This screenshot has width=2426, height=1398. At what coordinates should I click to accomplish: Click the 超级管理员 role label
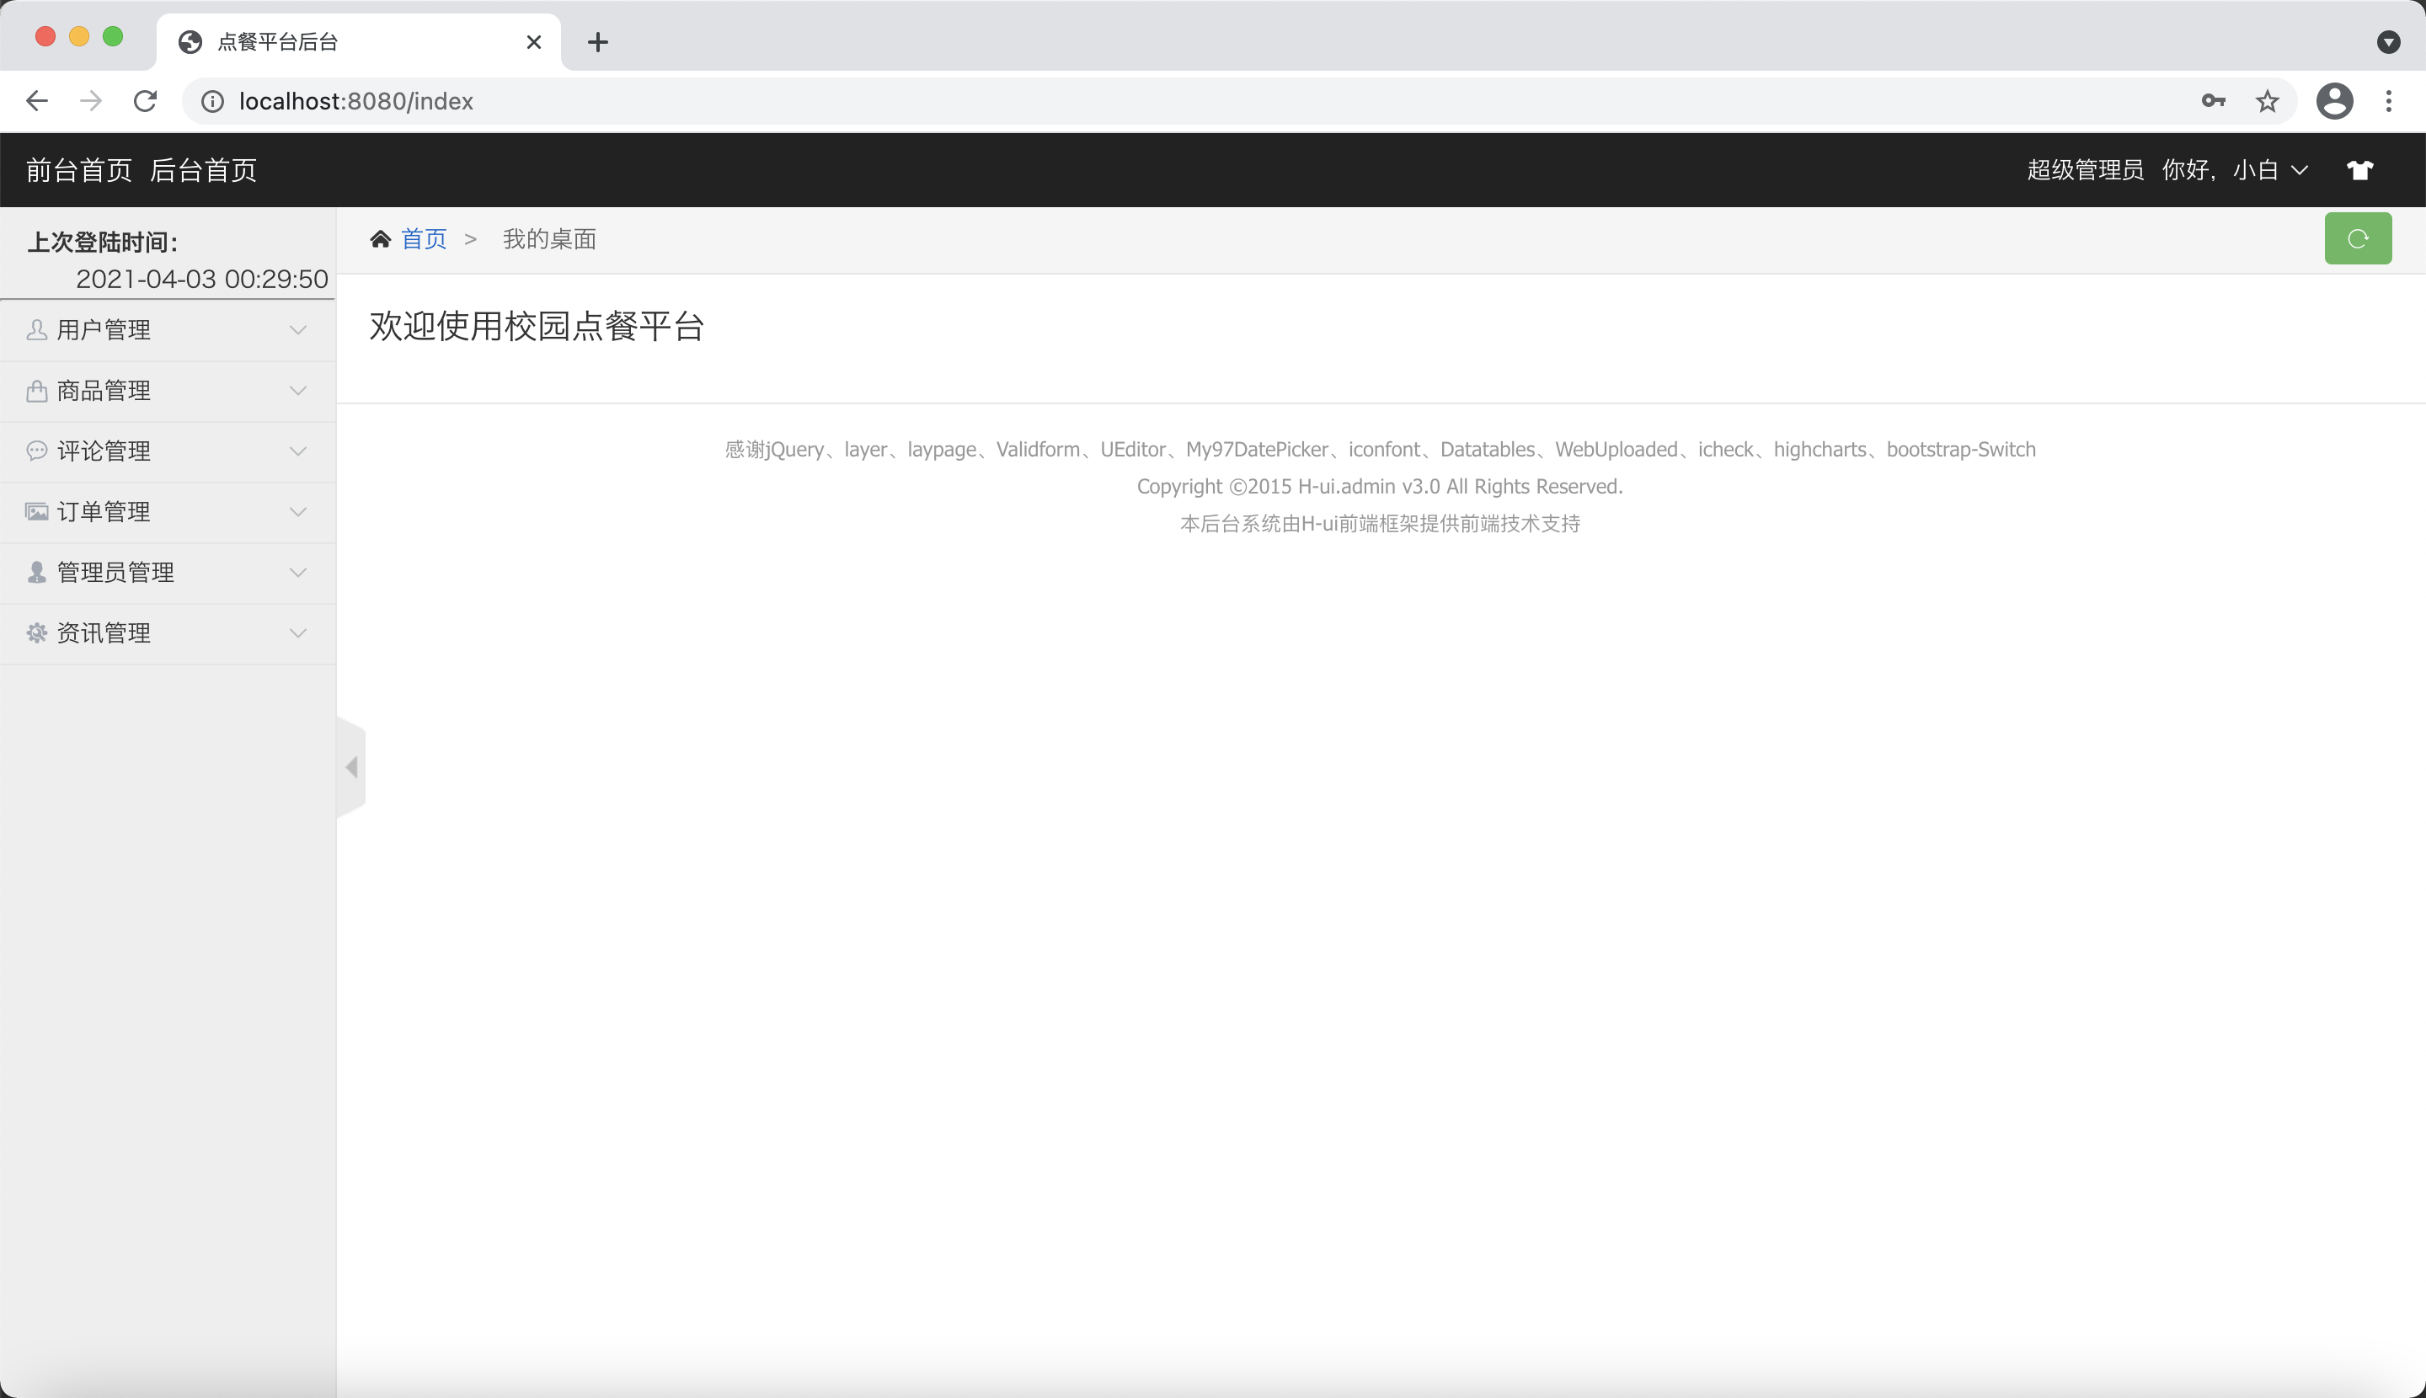[x=2085, y=170]
